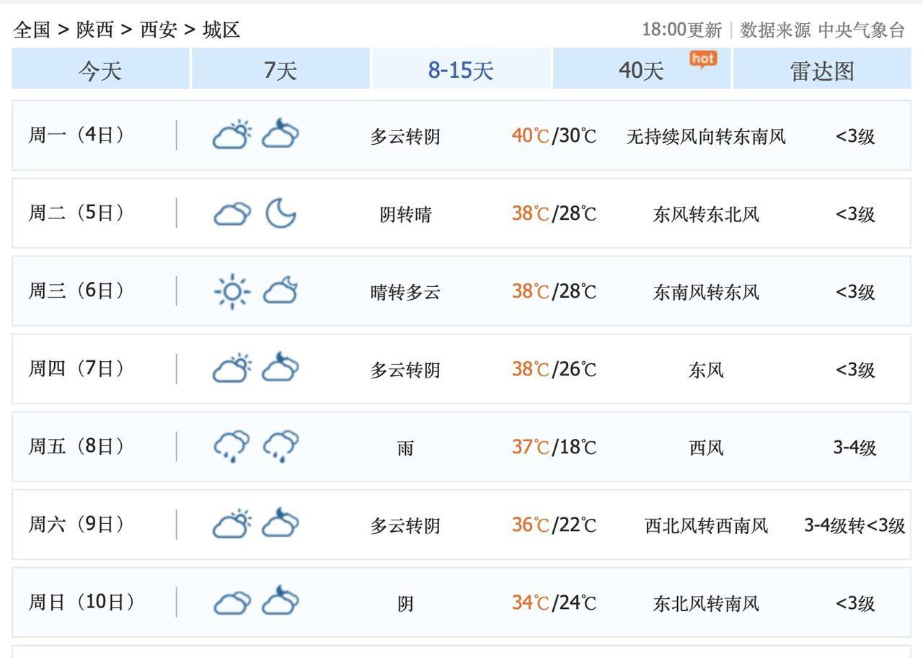
Task: Switch to the 今天 tab
Action: pos(100,70)
